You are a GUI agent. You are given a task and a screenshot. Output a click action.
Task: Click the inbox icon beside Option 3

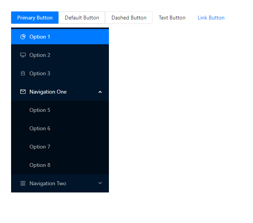pos(23,74)
